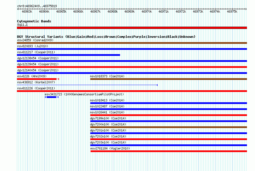Click the 46975k ruler tick label

tap(232, 11)
